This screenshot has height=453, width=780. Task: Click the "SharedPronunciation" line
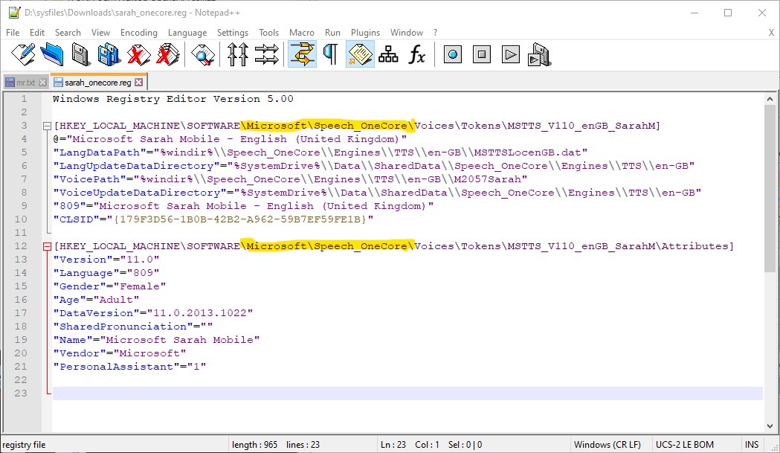pos(133,327)
